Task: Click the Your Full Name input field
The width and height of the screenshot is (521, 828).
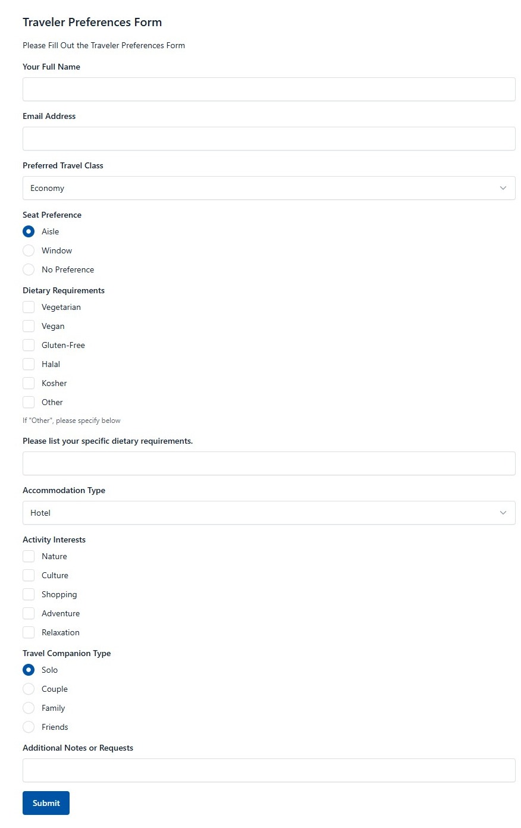Action: point(269,89)
